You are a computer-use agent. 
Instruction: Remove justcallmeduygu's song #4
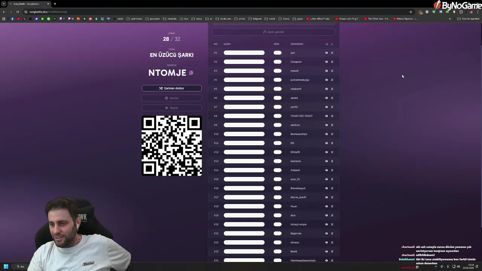(332, 80)
